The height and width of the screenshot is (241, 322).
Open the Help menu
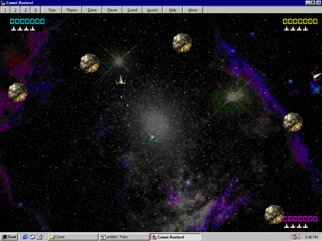click(x=172, y=10)
